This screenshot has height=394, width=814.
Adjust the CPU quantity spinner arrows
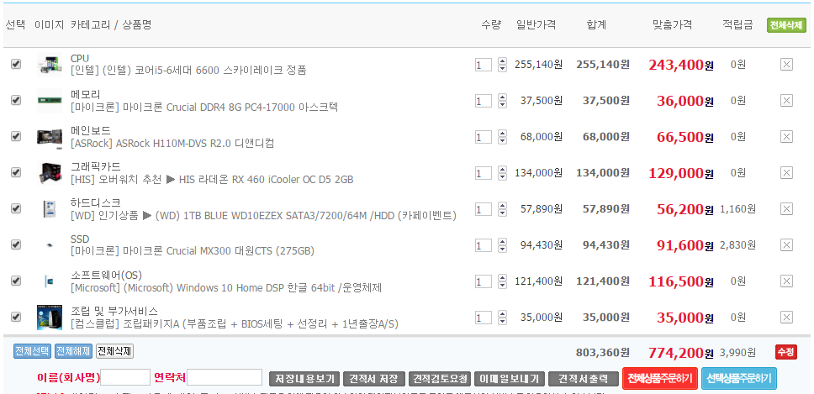(x=502, y=65)
